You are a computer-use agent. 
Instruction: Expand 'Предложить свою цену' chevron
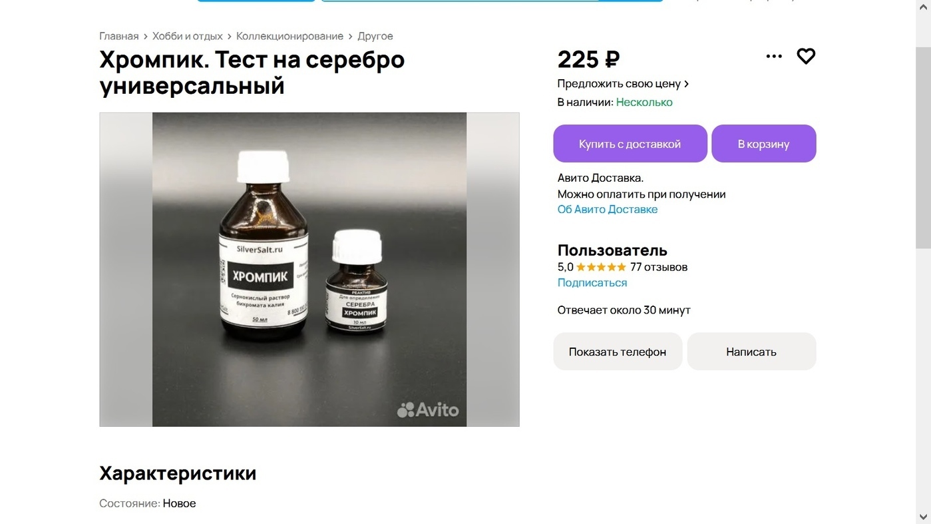pos(687,84)
